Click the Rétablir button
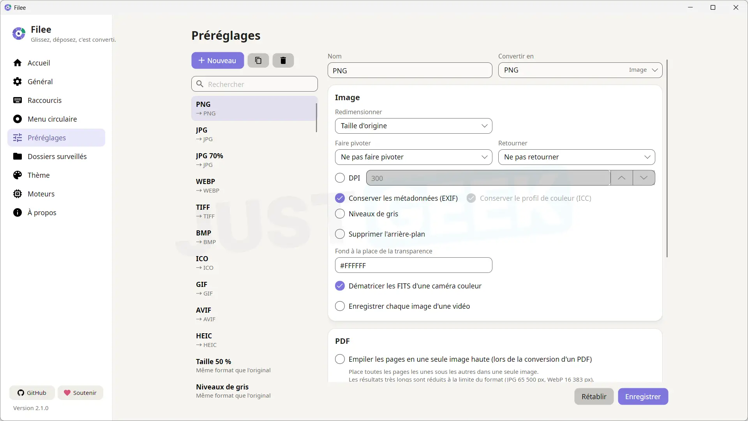 [594, 396]
